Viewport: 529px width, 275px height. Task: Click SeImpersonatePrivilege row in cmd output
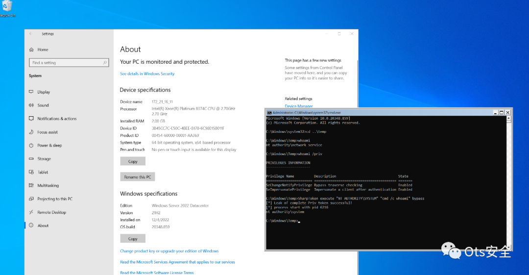click(339, 190)
